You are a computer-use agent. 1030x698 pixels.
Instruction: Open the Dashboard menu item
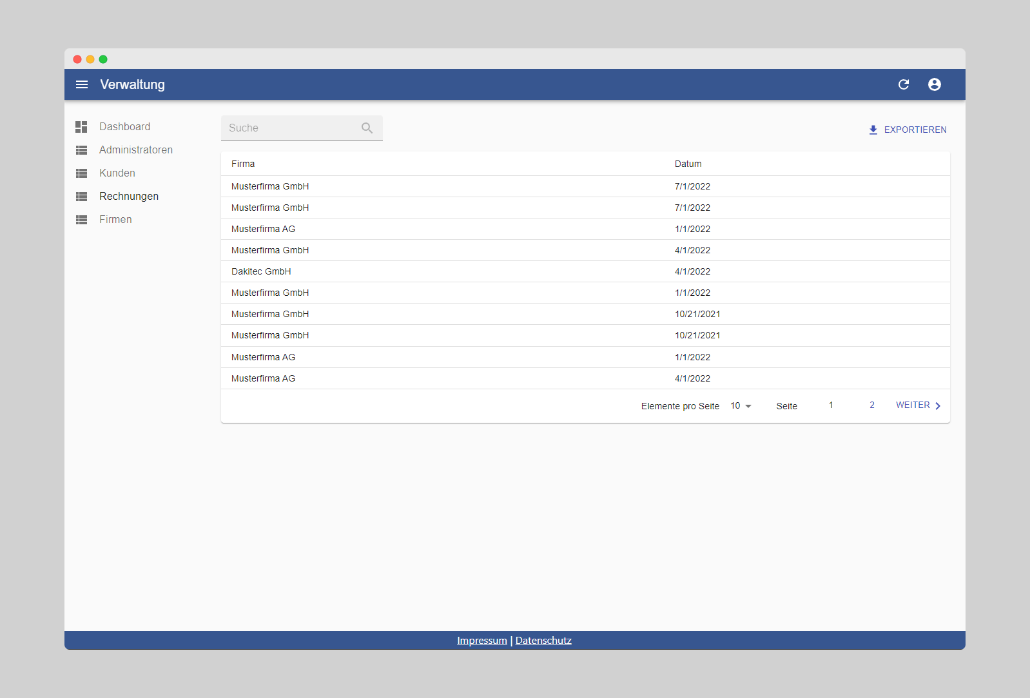125,127
